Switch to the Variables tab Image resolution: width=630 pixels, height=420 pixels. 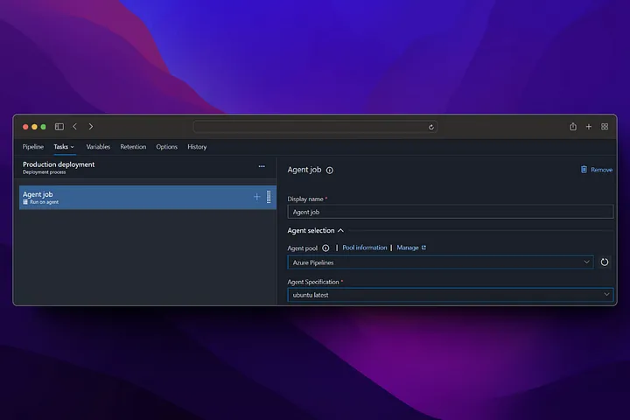(98, 147)
